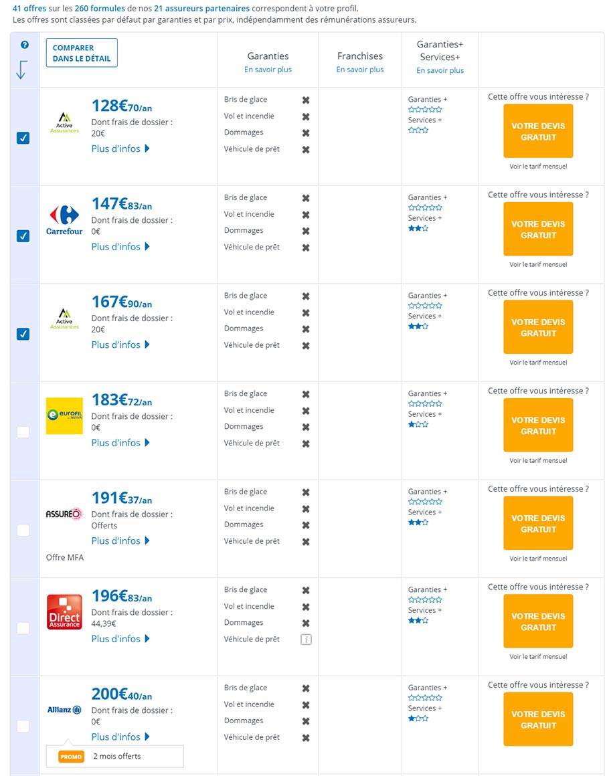
Task: Click the Allianz logo
Action: click(64, 710)
